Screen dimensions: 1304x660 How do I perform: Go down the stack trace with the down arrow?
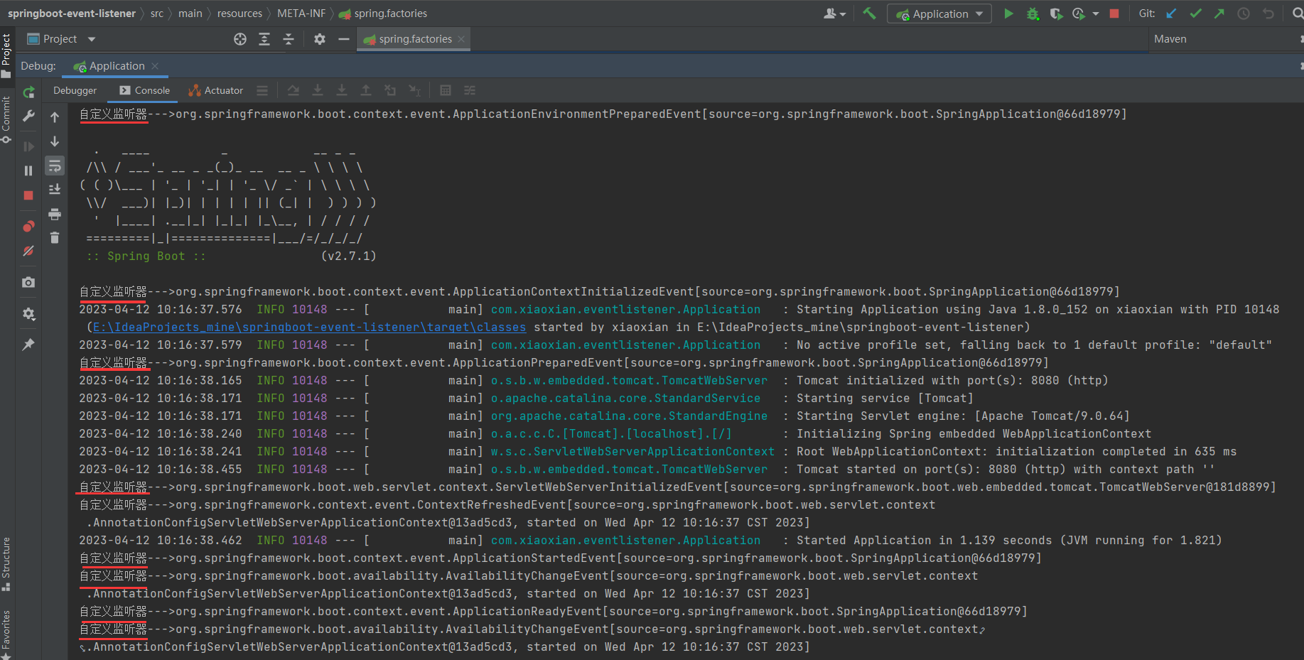coord(55,141)
